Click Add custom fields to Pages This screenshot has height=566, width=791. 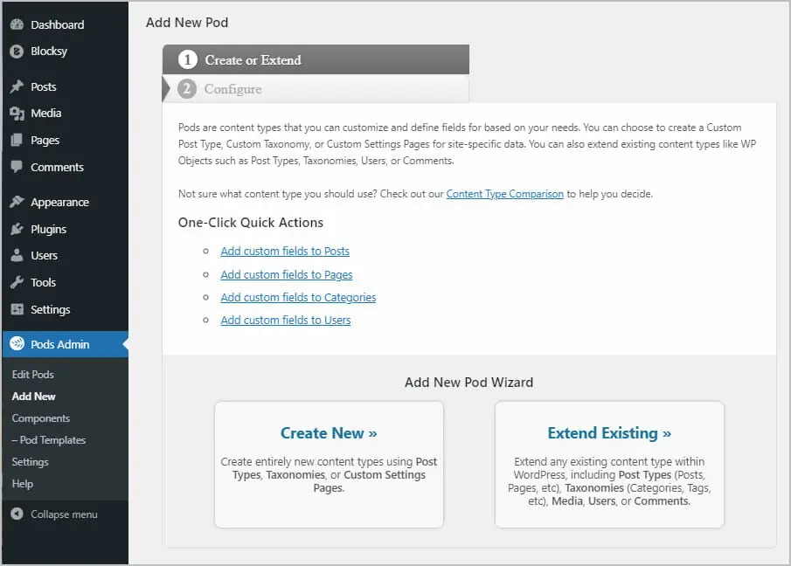tap(287, 274)
